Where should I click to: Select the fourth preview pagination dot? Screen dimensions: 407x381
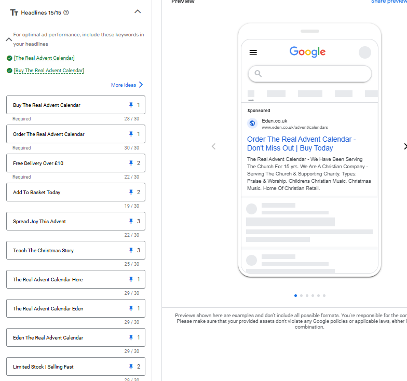[x=313, y=296]
